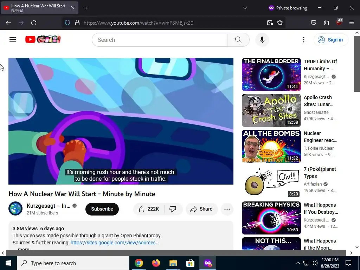Open the volume control in tray
Viewport: 360px width, 270px height.
(315, 263)
